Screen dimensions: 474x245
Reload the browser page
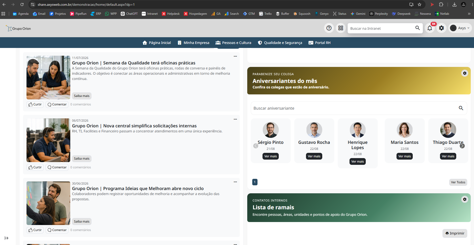click(22, 4)
